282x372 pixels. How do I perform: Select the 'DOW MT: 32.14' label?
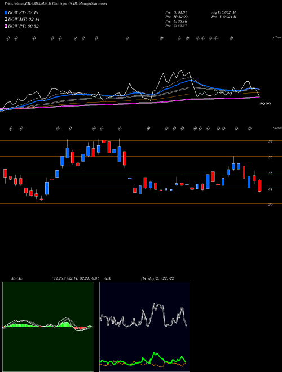click(x=23, y=19)
